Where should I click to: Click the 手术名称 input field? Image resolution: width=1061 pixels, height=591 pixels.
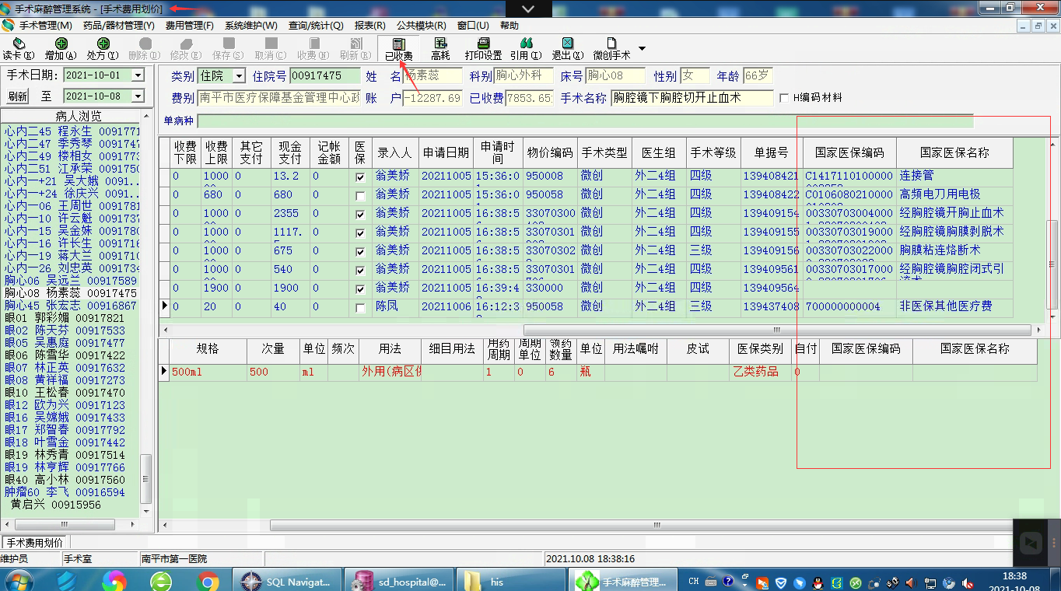click(x=692, y=98)
